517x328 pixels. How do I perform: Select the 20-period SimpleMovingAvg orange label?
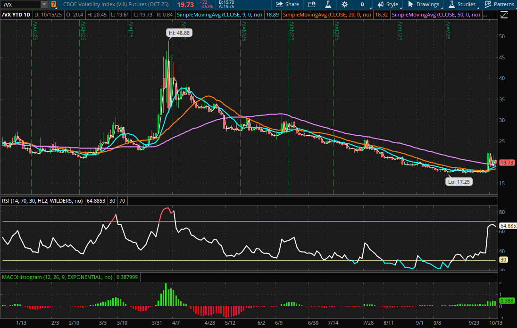pos(327,15)
